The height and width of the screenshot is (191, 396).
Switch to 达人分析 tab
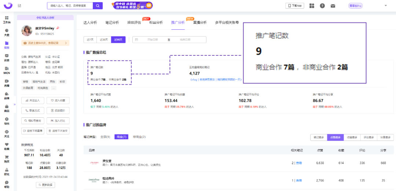coord(90,22)
